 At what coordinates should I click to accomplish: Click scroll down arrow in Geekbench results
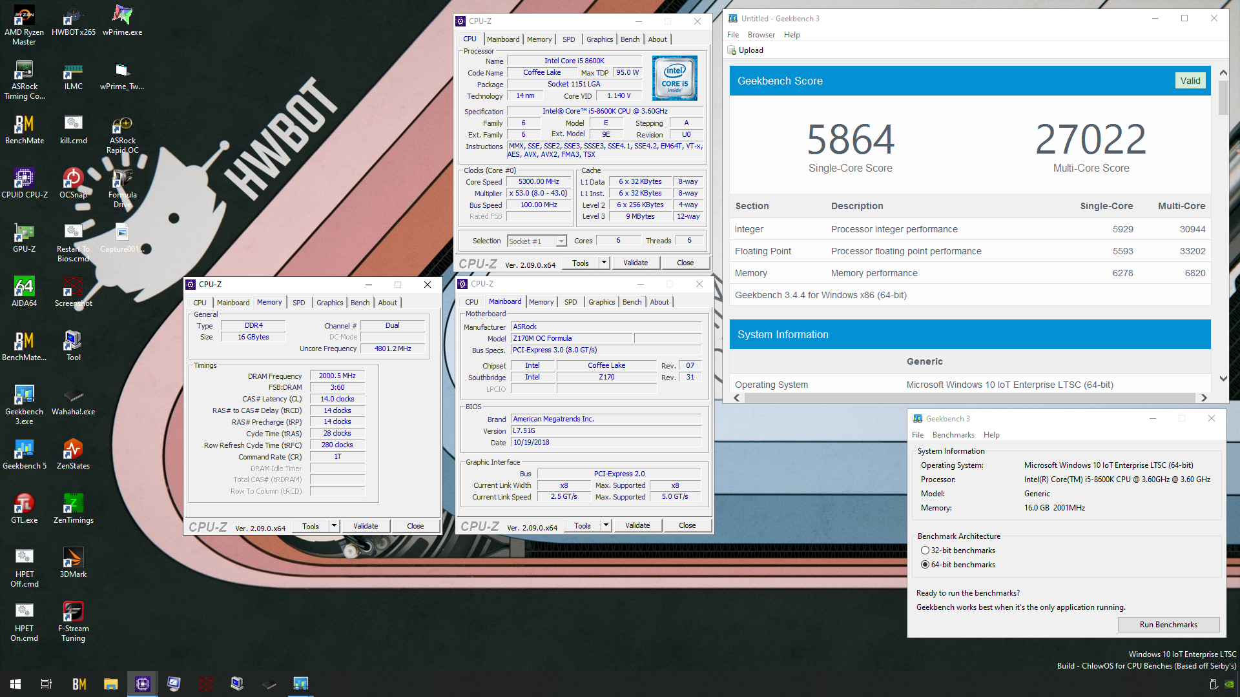(1223, 378)
